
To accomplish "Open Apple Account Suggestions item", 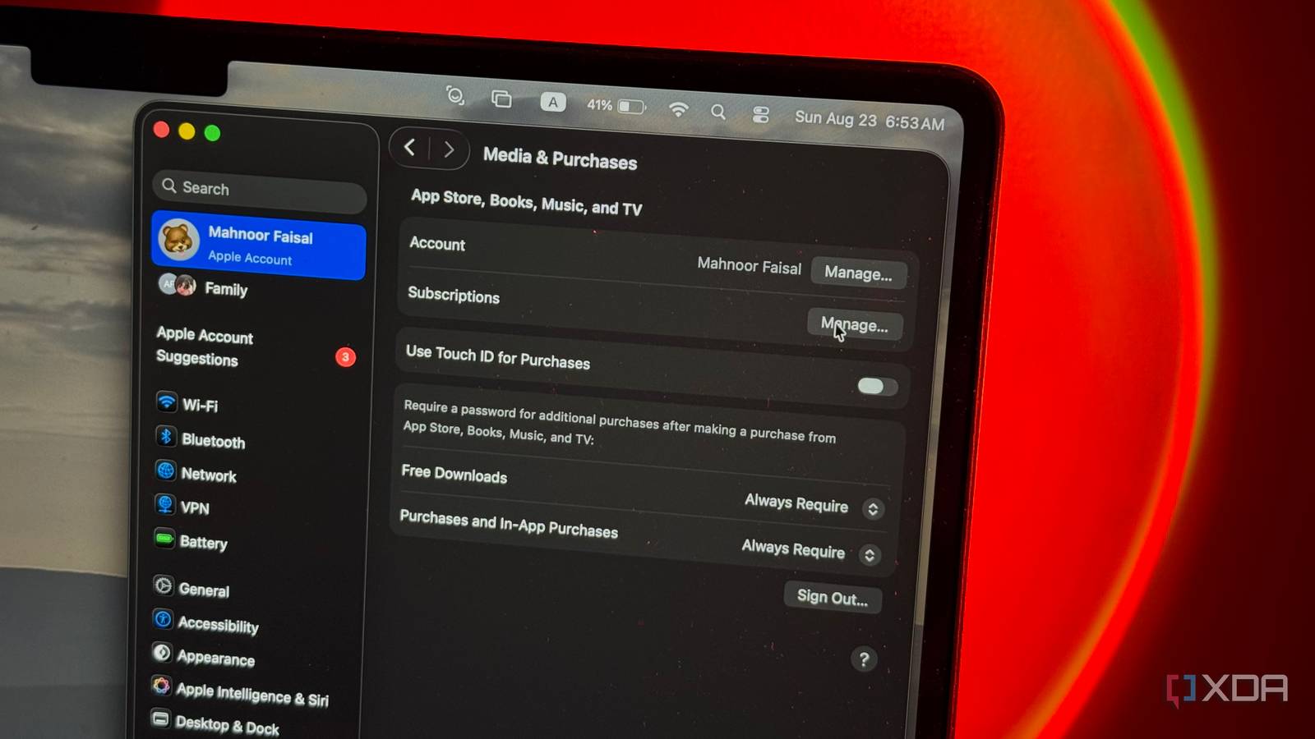I will pos(205,347).
